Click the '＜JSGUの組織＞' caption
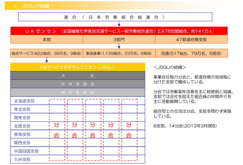This screenshot has width=243, height=165. tap(170, 67)
